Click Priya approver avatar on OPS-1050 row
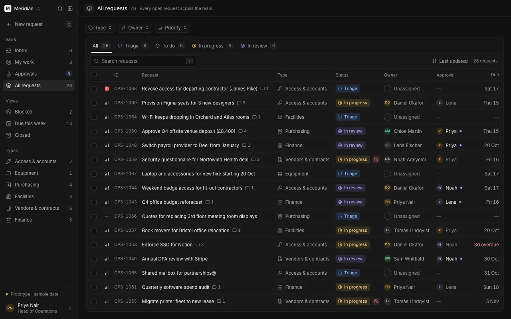Image resolution: width=511 pixels, height=319 pixels. (440, 131)
